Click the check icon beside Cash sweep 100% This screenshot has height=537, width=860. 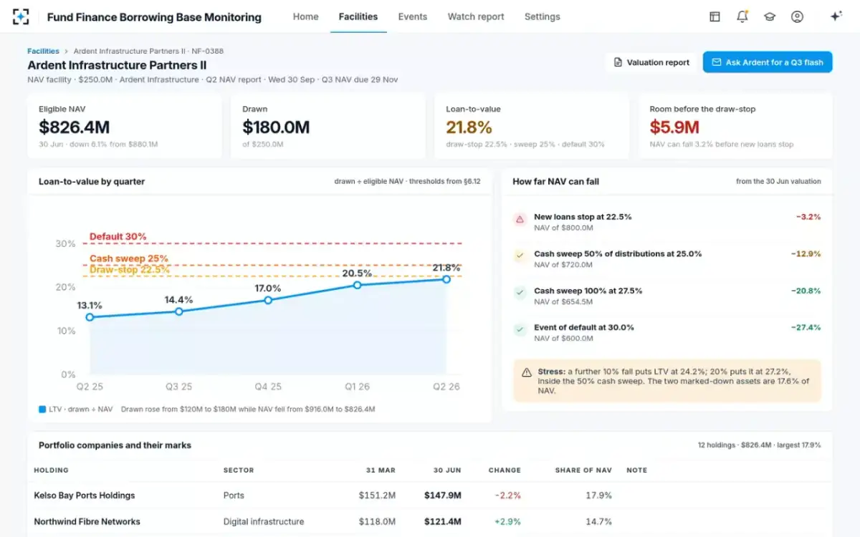click(520, 294)
